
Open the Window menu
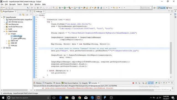(x=38, y=4)
